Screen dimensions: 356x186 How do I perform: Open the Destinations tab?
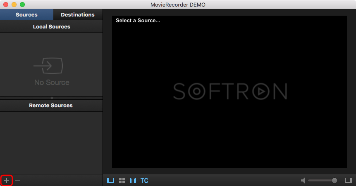click(x=78, y=14)
